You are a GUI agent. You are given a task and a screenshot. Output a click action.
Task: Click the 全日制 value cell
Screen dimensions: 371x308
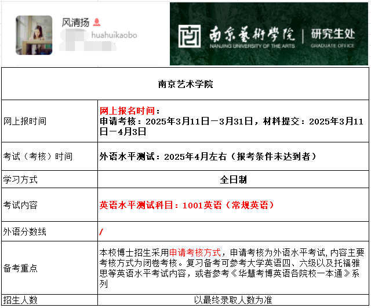(x=233, y=179)
